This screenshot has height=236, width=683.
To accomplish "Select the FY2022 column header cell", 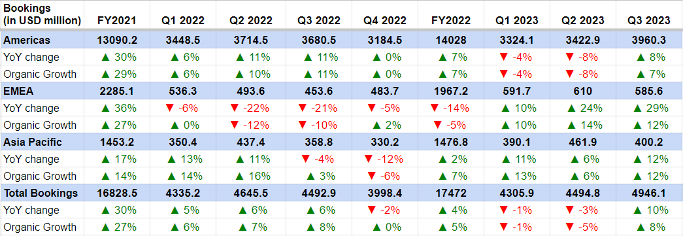I will [x=450, y=20].
